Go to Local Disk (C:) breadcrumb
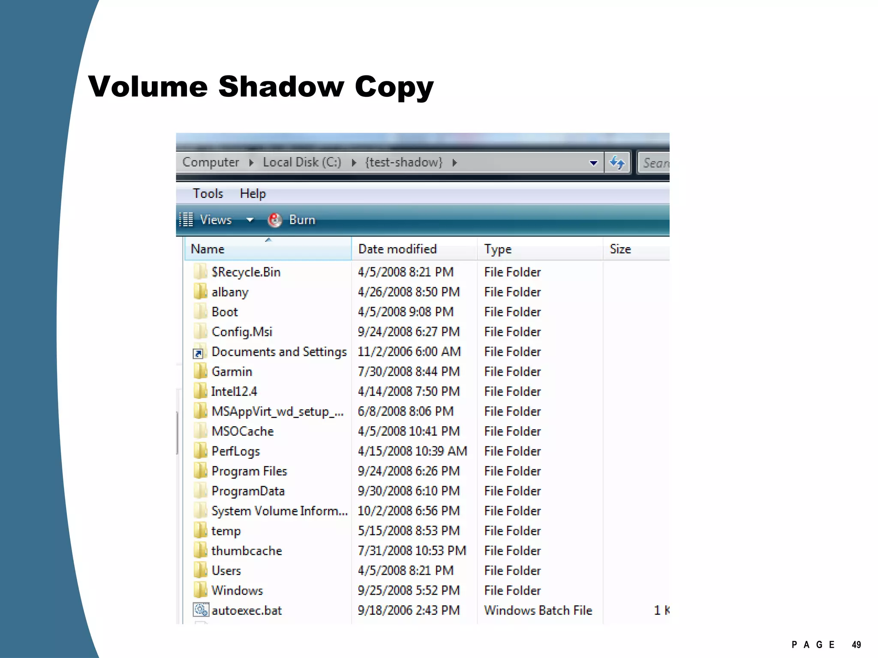Screen dimensions: 878x658 302,162
